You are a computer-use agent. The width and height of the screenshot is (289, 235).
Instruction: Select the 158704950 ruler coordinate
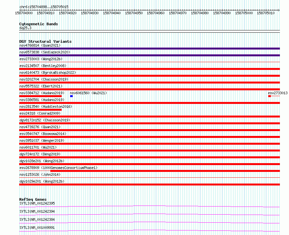[134, 13]
